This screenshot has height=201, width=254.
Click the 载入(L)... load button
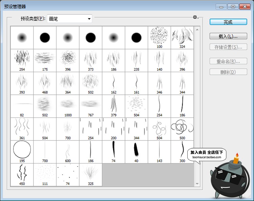pyautogui.click(x=228, y=36)
